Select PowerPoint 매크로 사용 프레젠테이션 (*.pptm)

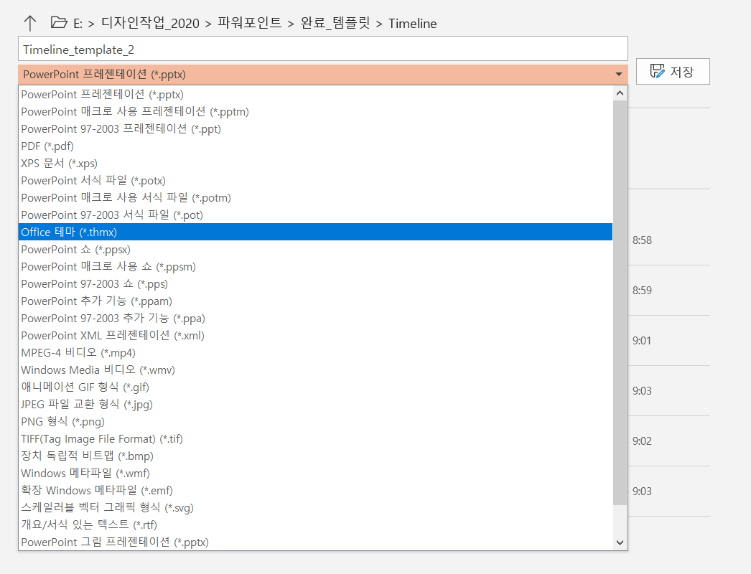coord(315,111)
